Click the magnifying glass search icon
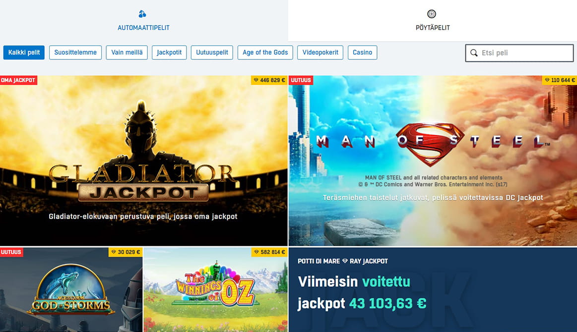The image size is (577, 332). click(x=474, y=53)
